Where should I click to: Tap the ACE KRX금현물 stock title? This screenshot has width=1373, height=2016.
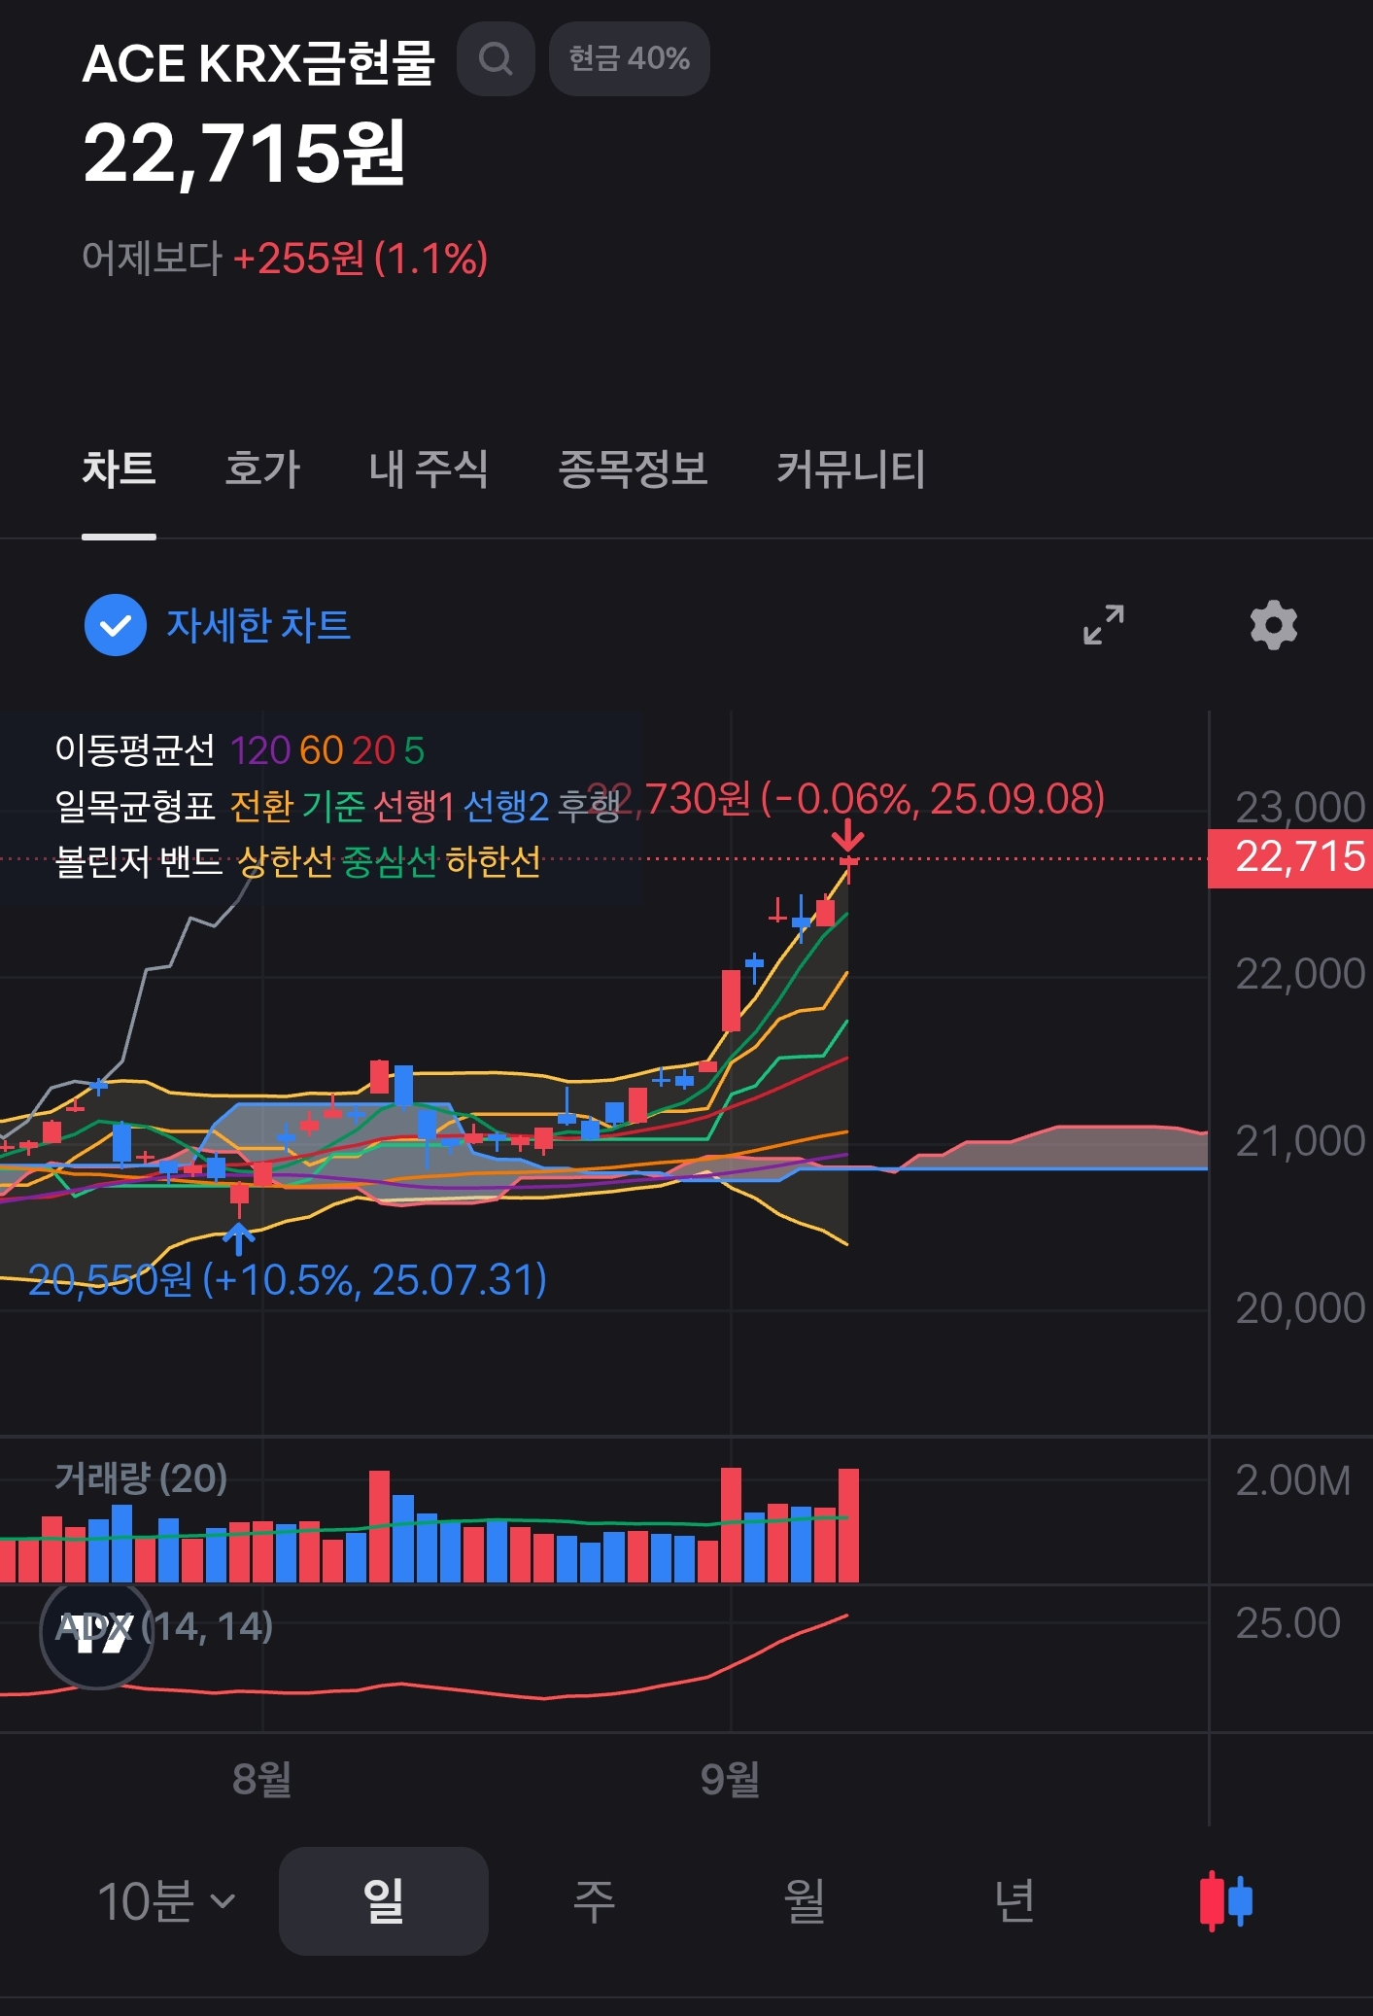point(258,64)
